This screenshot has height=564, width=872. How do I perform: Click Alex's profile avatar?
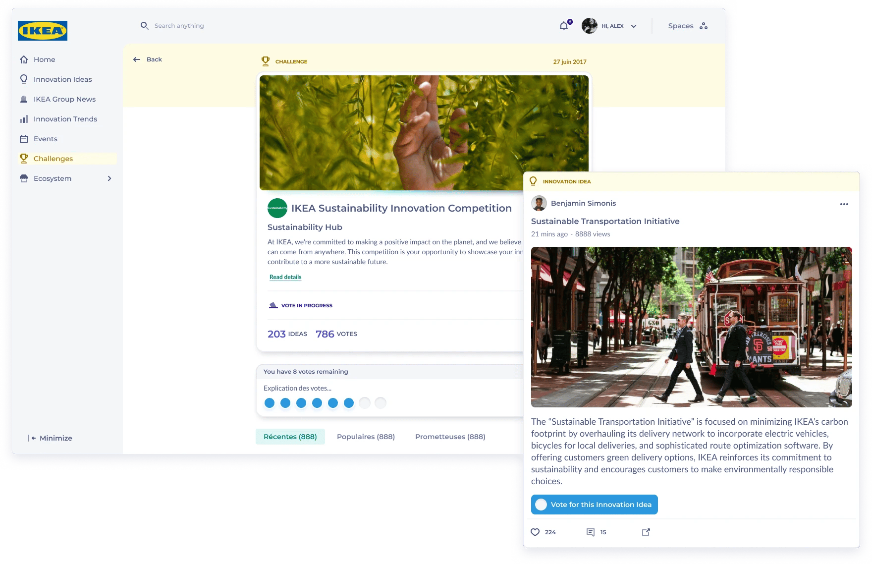coord(590,26)
